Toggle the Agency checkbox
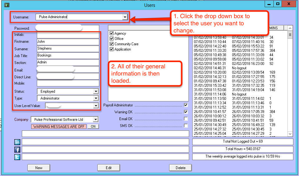The height and width of the screenshot is (176, 299). click(x=111, y=33)
